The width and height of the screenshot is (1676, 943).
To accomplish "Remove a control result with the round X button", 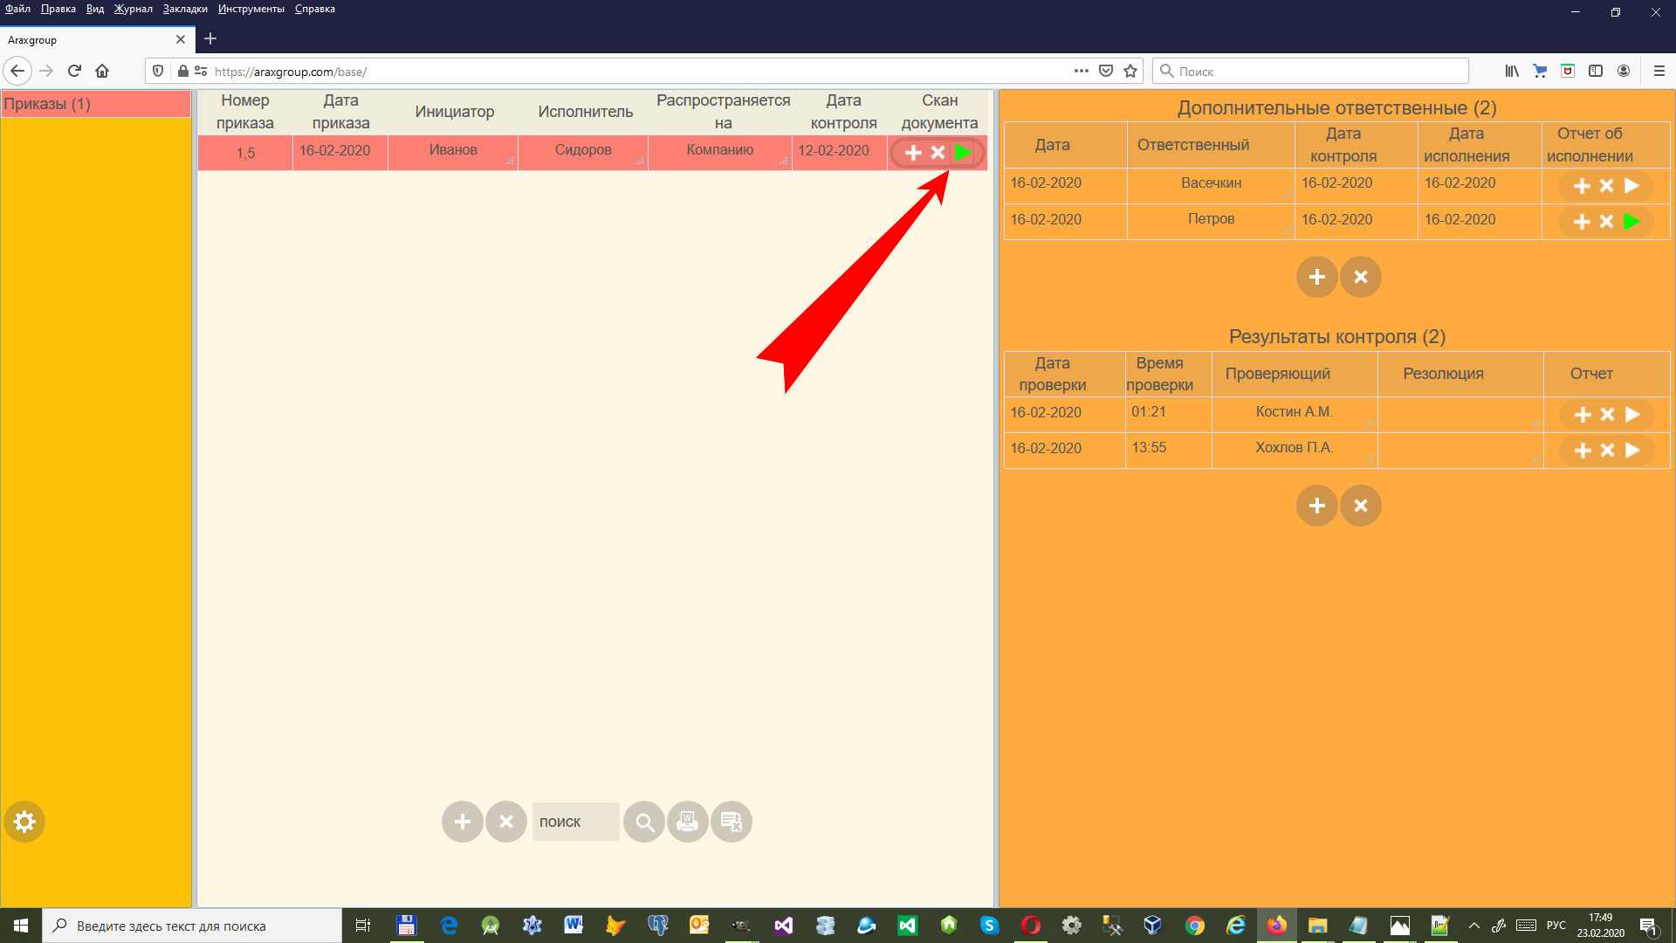I will pos(1360,506).
